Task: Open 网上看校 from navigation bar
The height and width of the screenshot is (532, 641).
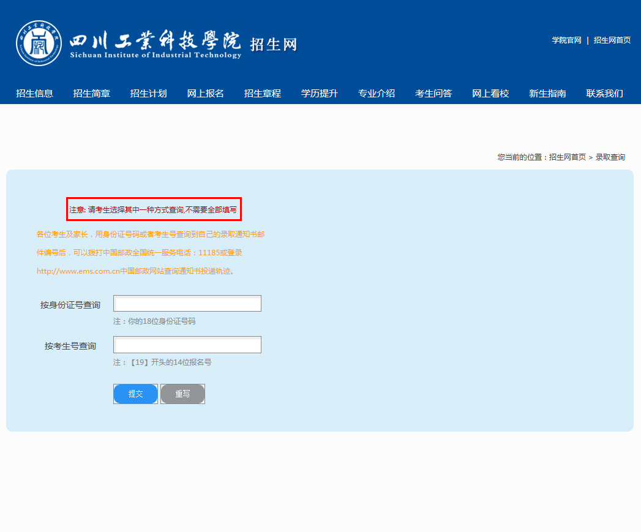Action: pos(490,94)
